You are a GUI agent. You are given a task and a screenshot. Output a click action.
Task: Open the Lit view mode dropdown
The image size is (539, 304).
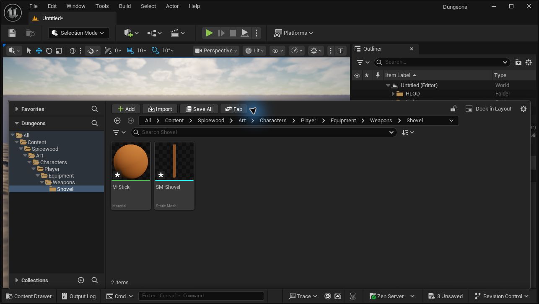255,51
